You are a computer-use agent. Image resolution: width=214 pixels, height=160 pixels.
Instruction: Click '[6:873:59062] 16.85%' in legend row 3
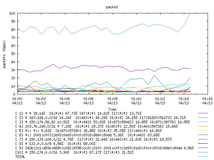128,122
